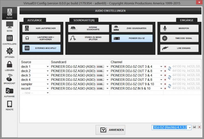
Task: Delete the deck 3 audio row
Action: point(165,75)
